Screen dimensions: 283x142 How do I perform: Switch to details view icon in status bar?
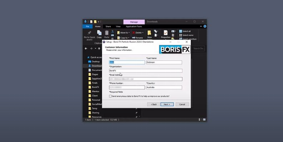click(199, 119)
